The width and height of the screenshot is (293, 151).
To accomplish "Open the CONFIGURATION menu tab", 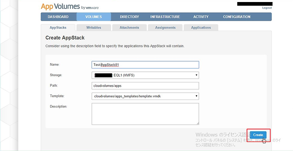I will tap(237, 17).
